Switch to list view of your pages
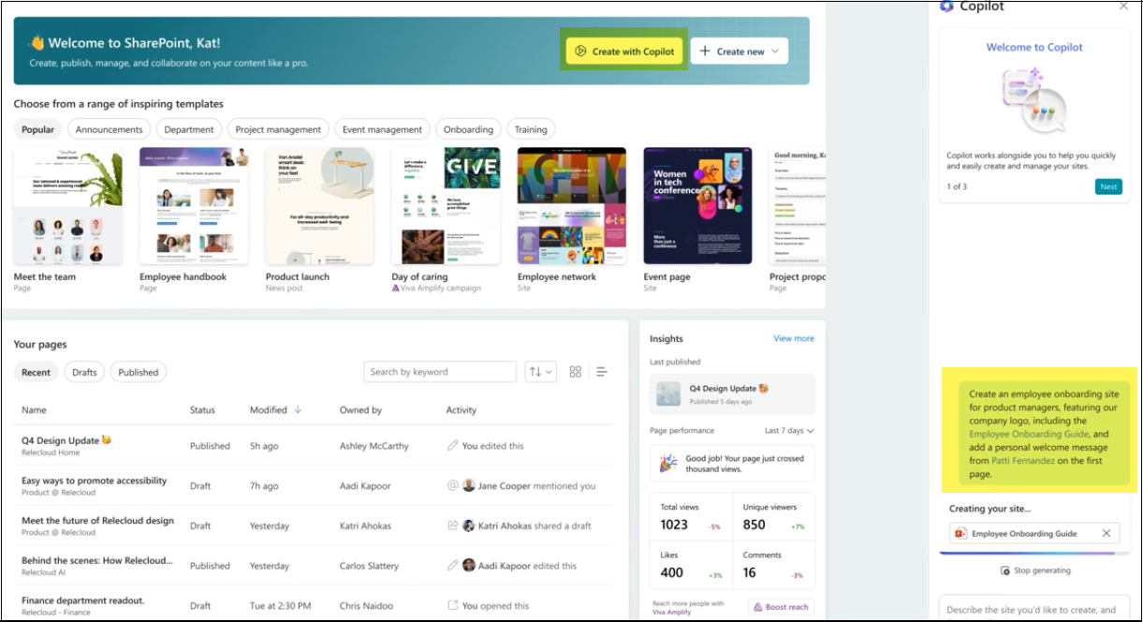1143x622 pixels. (x=602, y=371)
